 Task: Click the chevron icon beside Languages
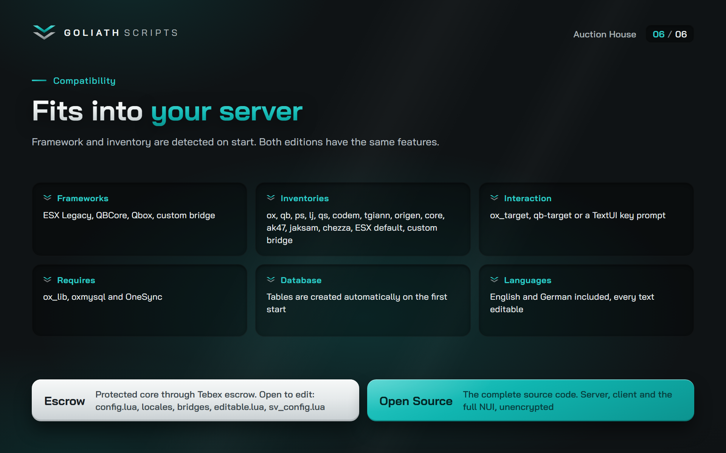click(x=494, y=280)
